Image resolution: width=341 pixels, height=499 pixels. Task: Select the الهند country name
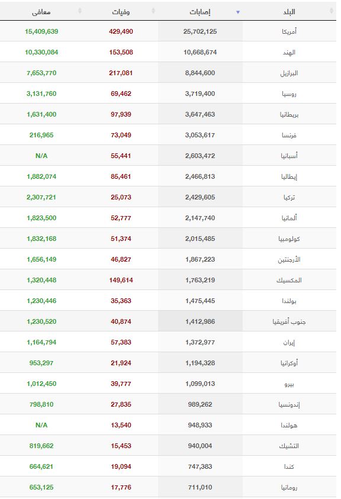click(289, 53)
